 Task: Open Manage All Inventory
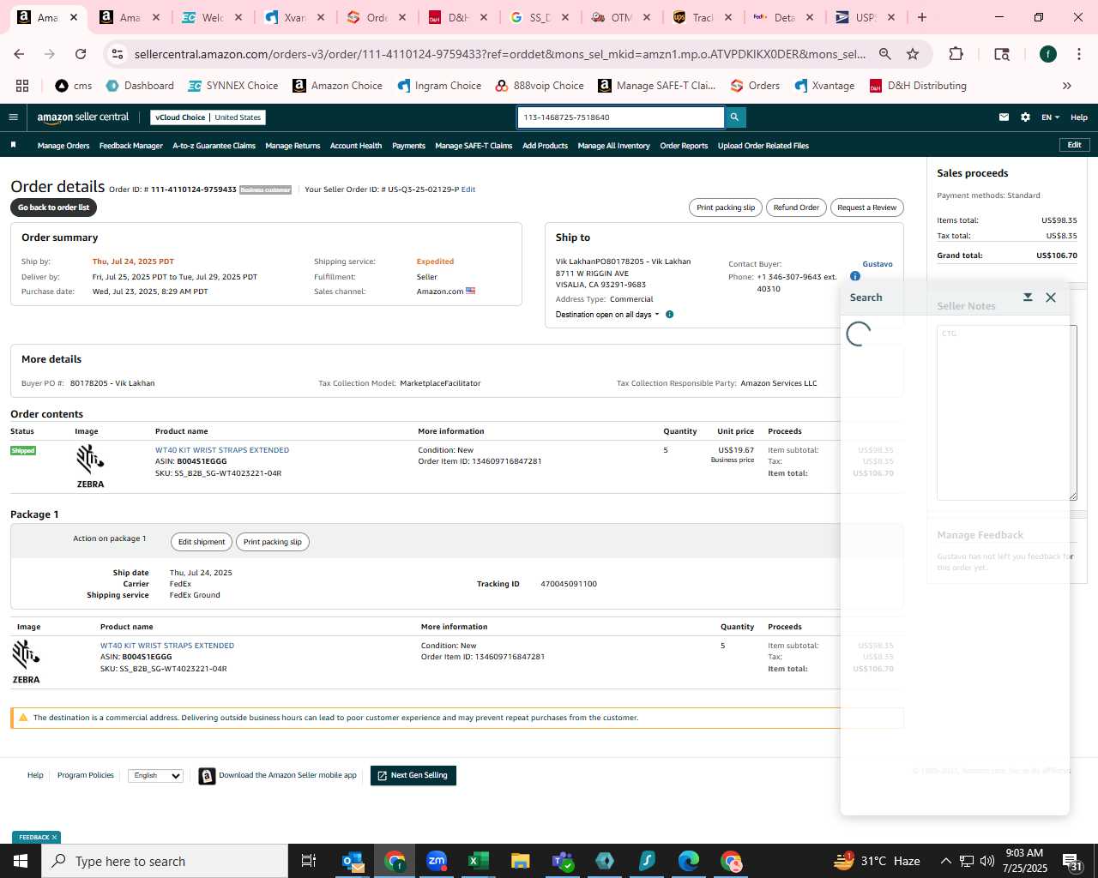(613, 146)
